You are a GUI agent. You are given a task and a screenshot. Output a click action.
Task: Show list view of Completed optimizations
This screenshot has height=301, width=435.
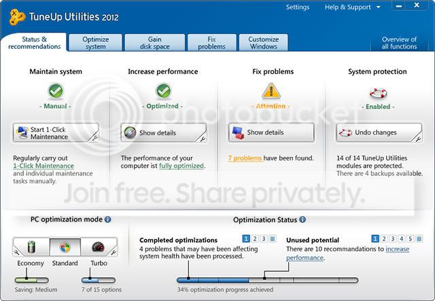click(x=273, y=238)
